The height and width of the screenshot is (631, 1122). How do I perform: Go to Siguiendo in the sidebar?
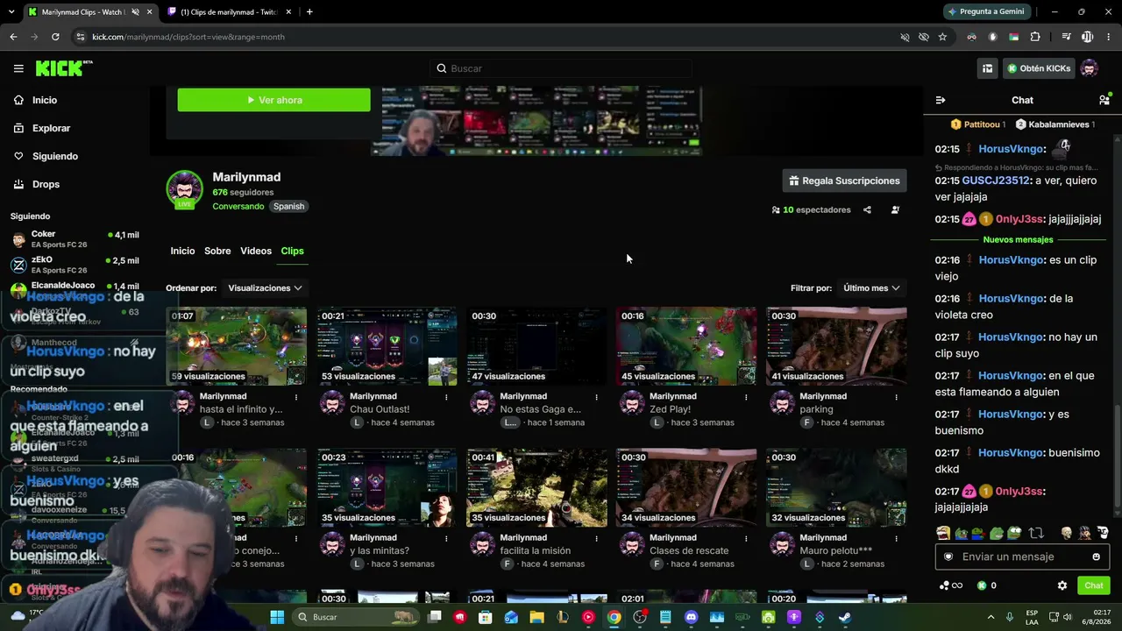(x=54, y=156)
